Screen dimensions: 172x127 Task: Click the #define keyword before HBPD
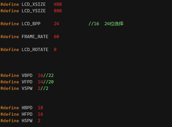pos(10,108)
